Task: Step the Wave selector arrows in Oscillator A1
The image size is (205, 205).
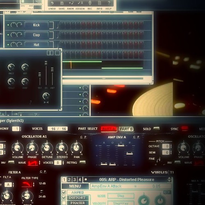Action: tap(39, 163)
